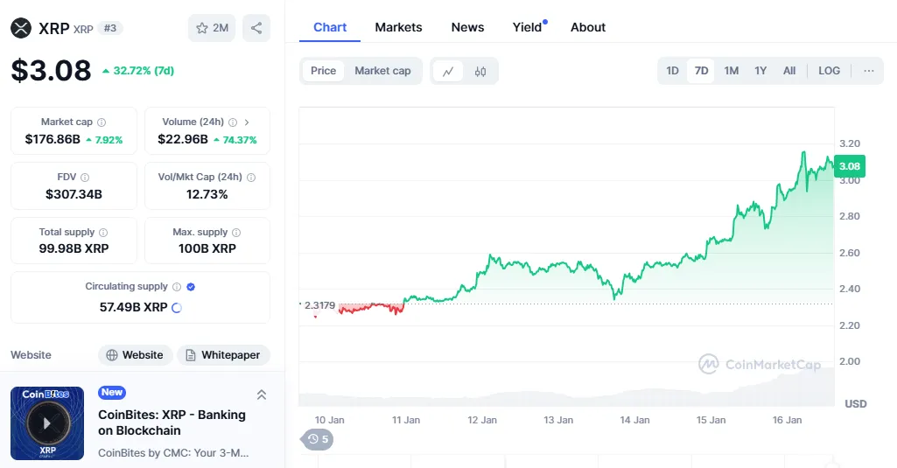Open the Whitepaper link

(223, 355)
